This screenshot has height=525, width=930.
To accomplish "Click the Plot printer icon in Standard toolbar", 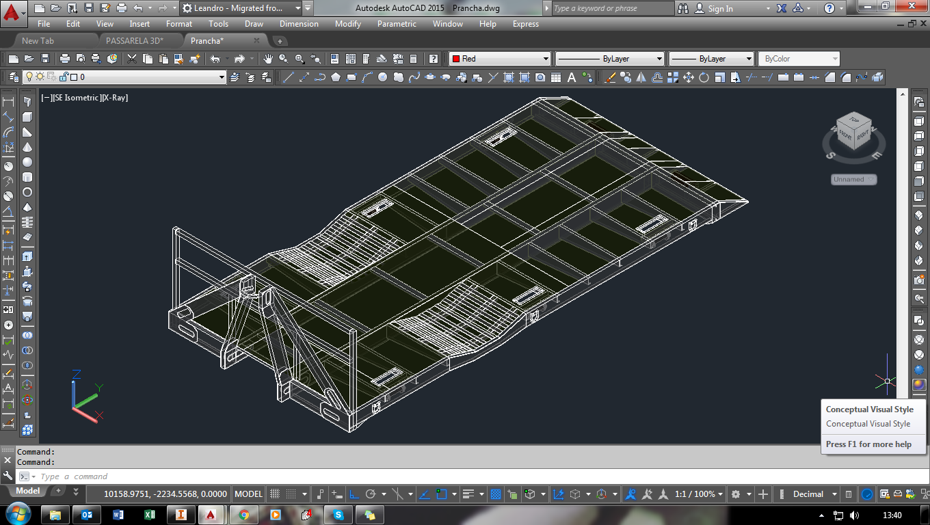I will pos(65,59).
